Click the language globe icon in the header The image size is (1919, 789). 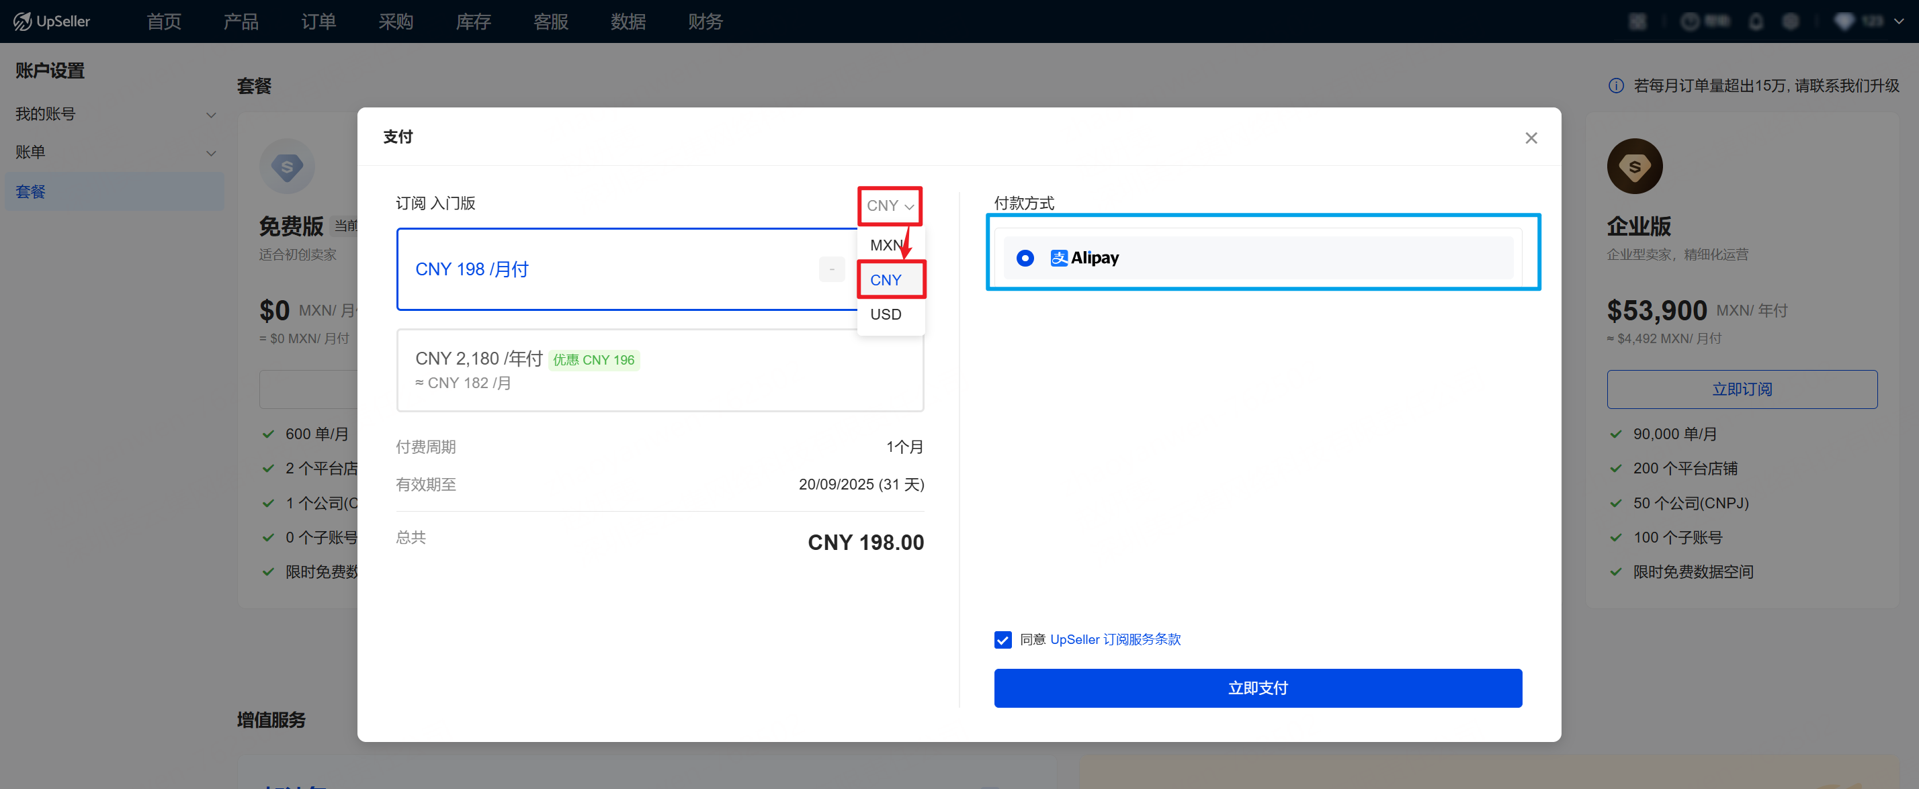1791,21
